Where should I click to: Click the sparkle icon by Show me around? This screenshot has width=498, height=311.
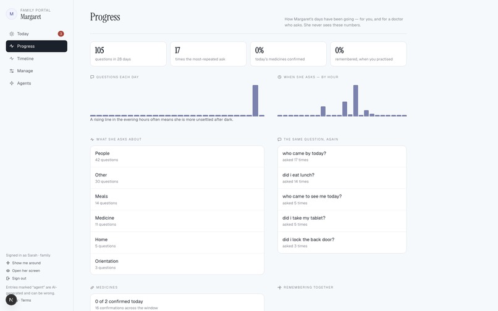[x=8, y=263]
